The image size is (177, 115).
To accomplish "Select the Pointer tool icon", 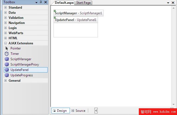I will (x=7, y=48).
